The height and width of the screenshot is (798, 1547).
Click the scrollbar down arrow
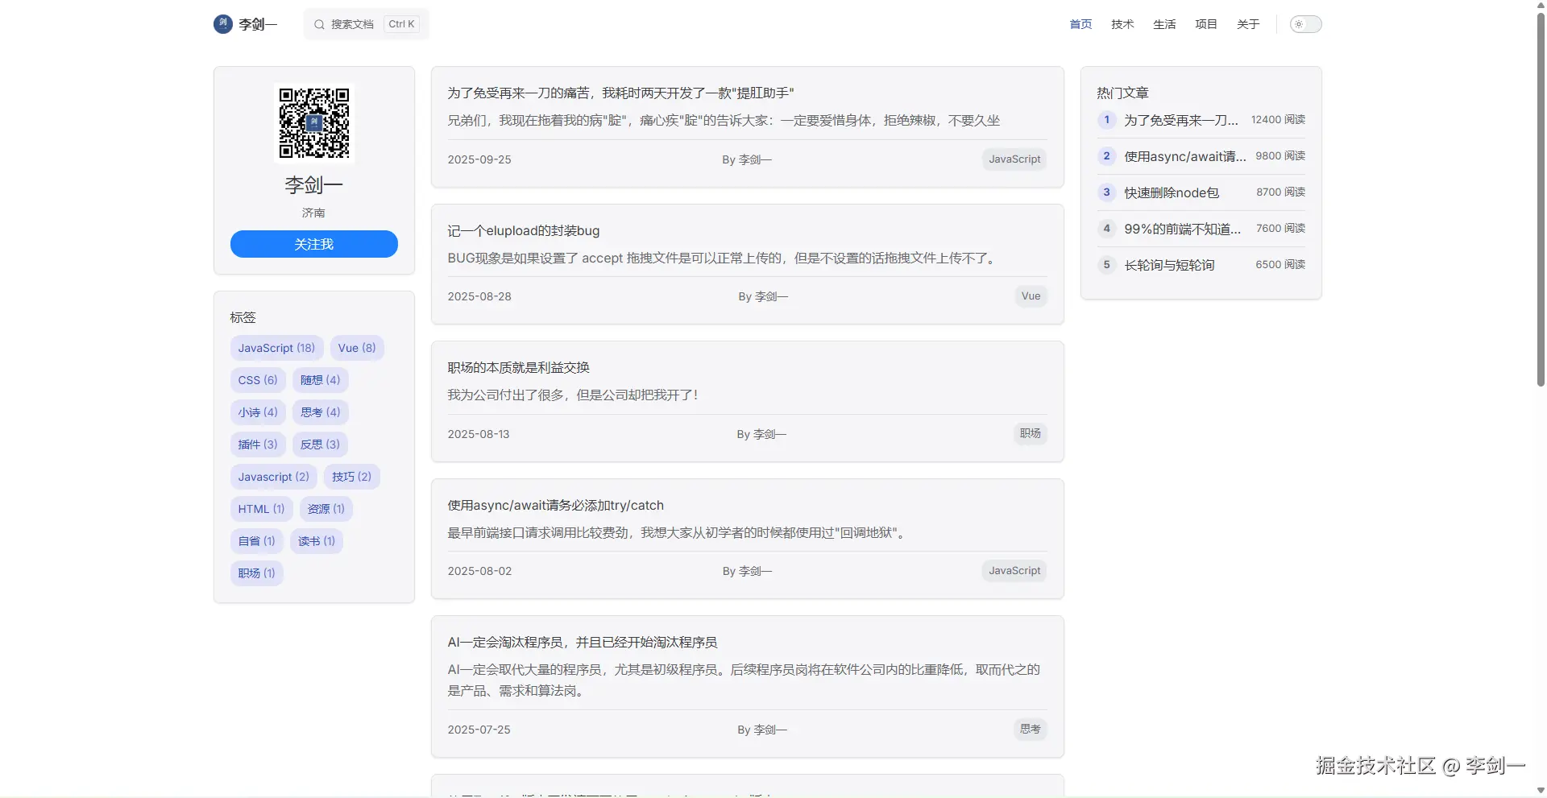click(x=1540, y=790)
